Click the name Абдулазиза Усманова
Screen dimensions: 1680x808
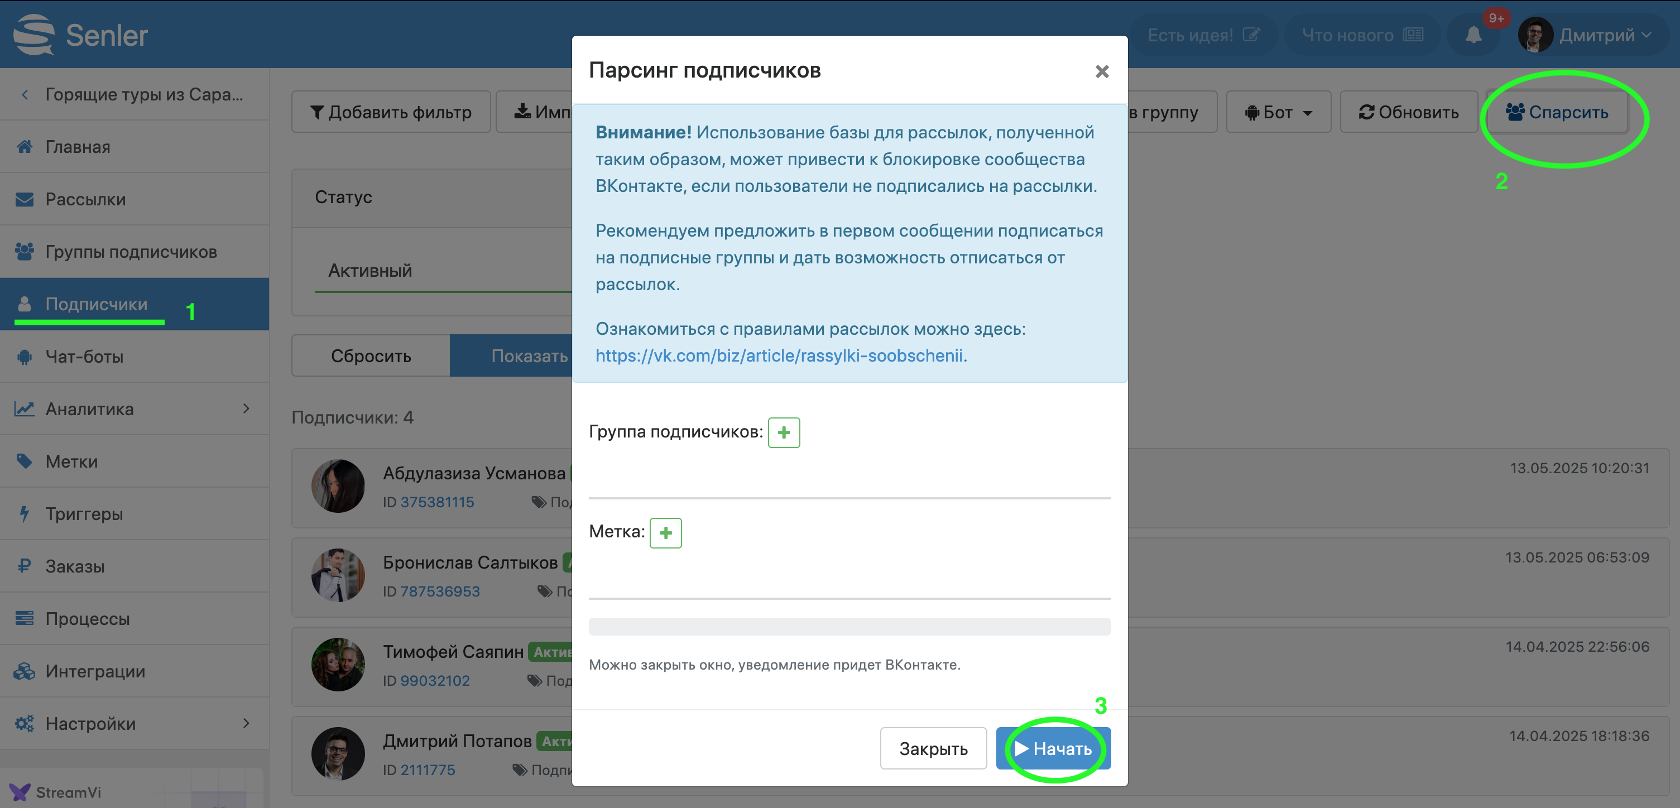[x=473, y=473]
